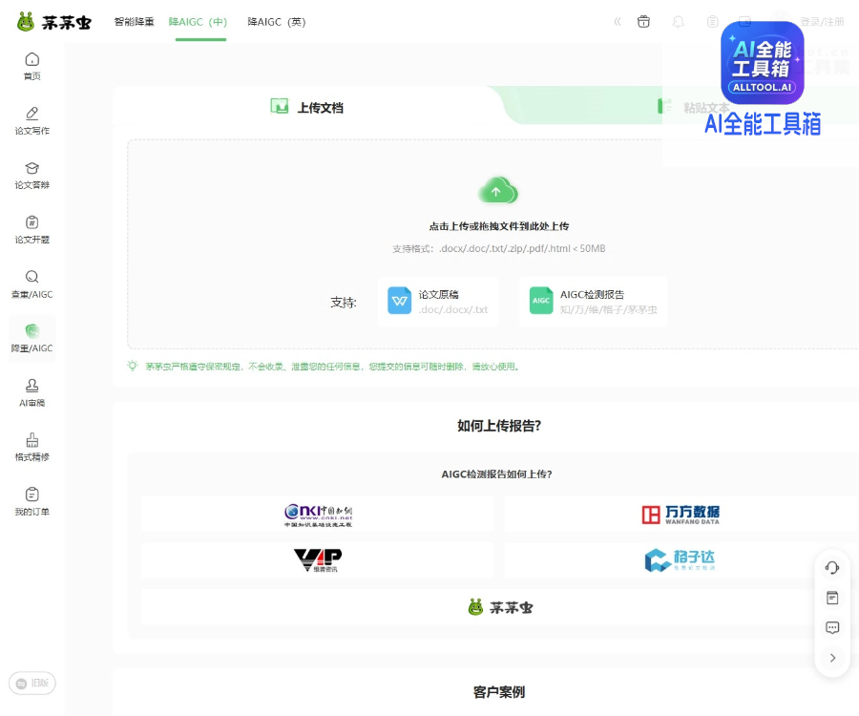Open 论文答辩 in the sidebar
Image resolution: width=859 pixels, height=716 pixels.
click(32, 176)
